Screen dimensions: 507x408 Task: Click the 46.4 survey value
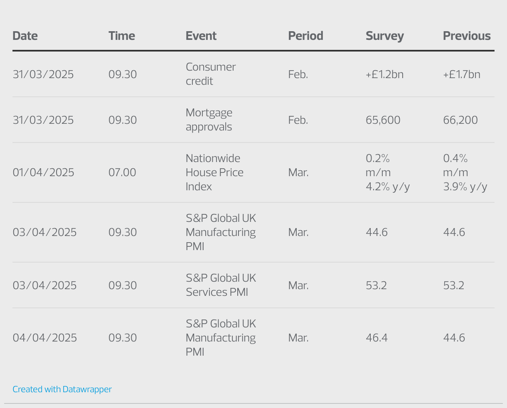tap(377, 338)
